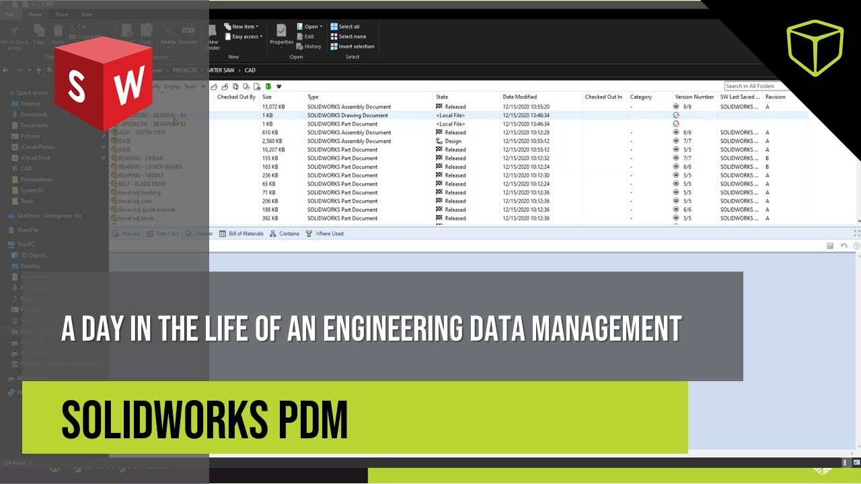This screenshot has width=861, height=484.
Task: Open the black dropdown arrow in PDM toolbar
Action: click(x=278, y=86)
